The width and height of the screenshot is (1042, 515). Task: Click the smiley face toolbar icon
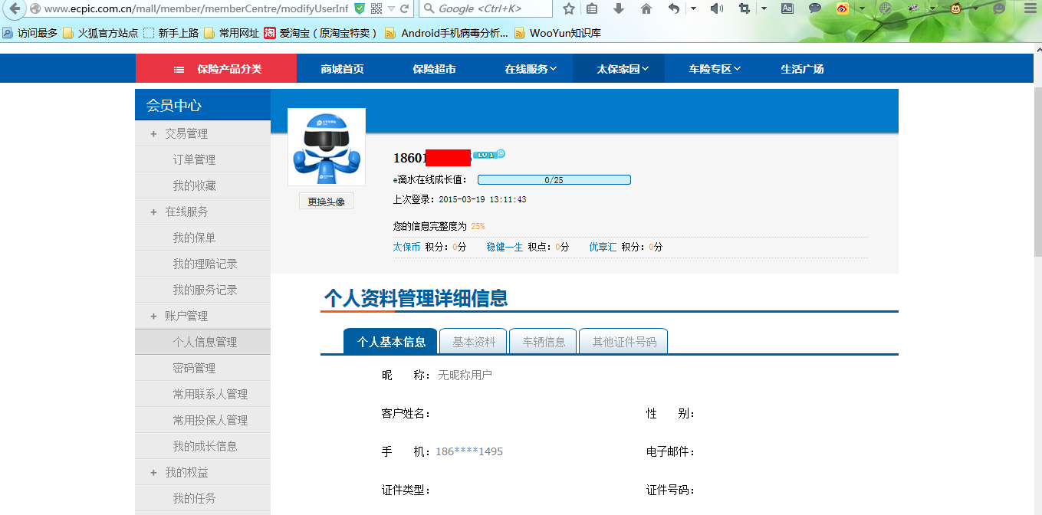point(999,8)
